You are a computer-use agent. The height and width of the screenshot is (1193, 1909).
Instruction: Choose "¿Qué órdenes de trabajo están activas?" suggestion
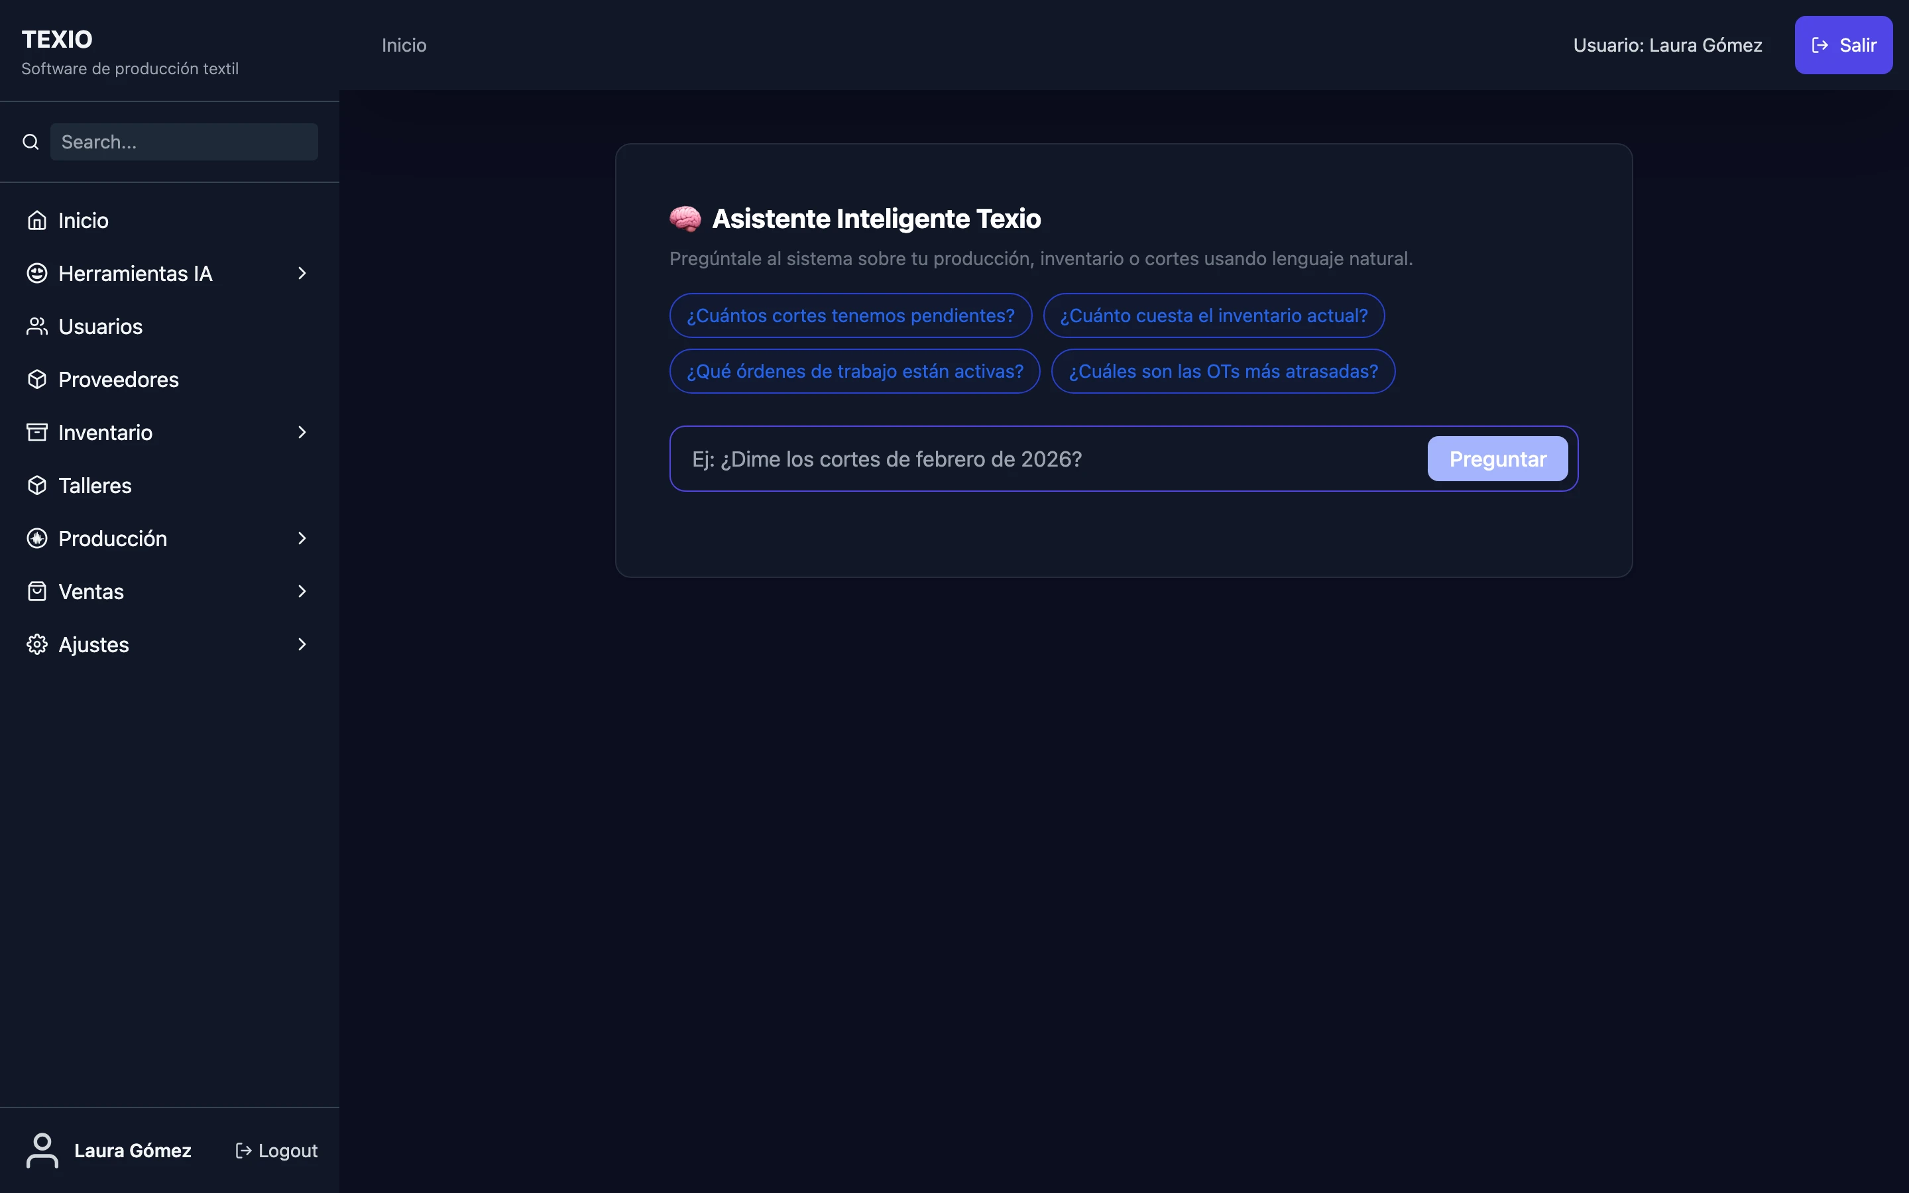click(x=854, y=371)
